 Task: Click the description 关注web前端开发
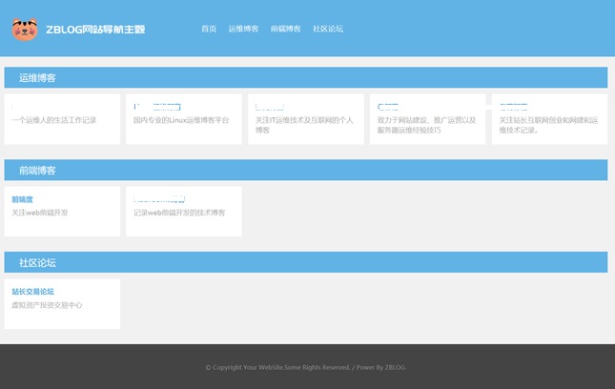(x=40, y=213)
